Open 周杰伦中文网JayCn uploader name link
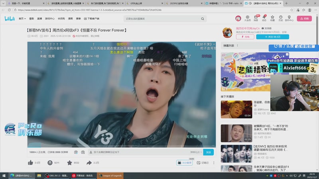This screenshot has height=179, width=319. (248, 28)
